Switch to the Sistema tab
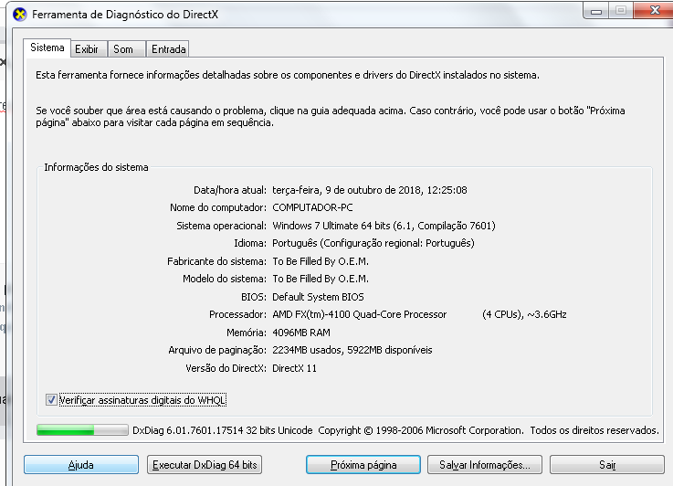Screen dimensions: 673x486 47,48
